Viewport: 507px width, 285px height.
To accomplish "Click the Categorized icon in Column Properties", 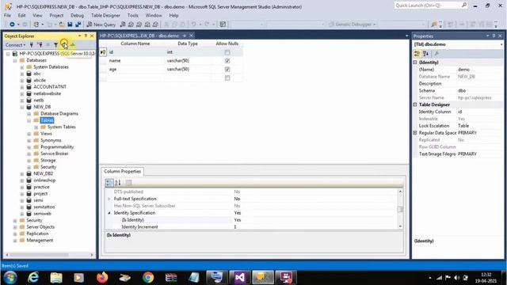I will pos(109,183).
